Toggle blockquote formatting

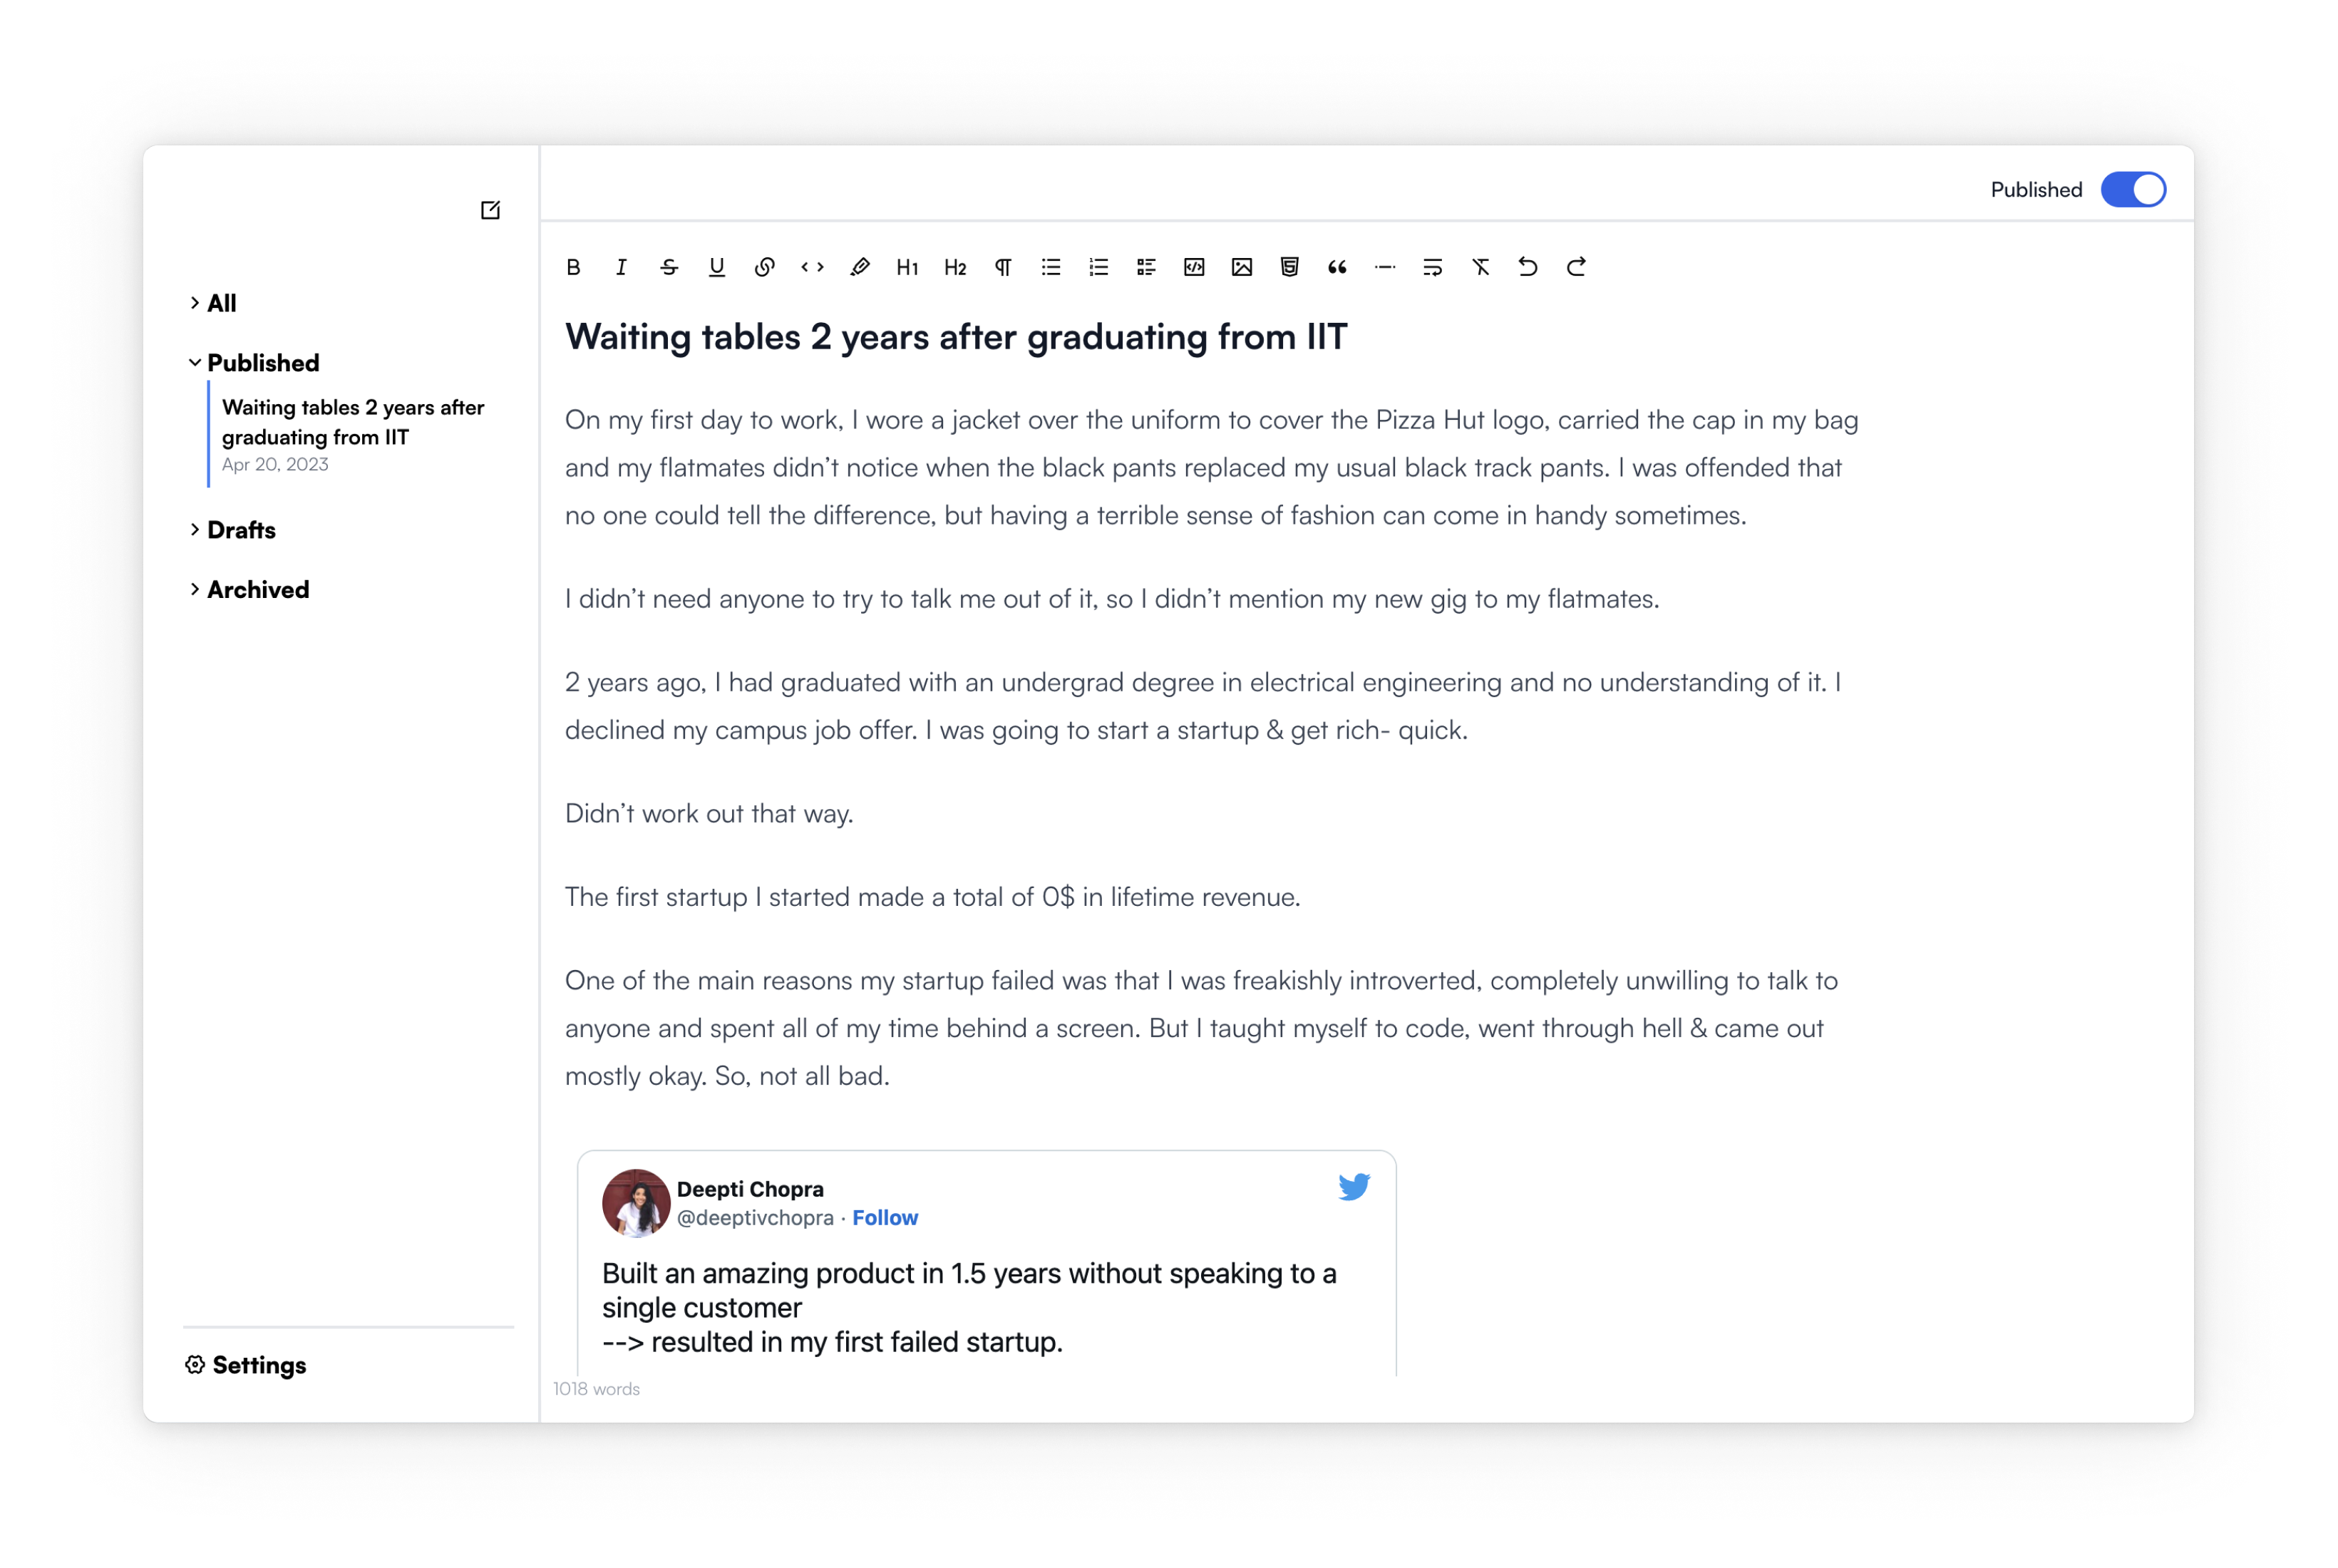click(1335, 266)
